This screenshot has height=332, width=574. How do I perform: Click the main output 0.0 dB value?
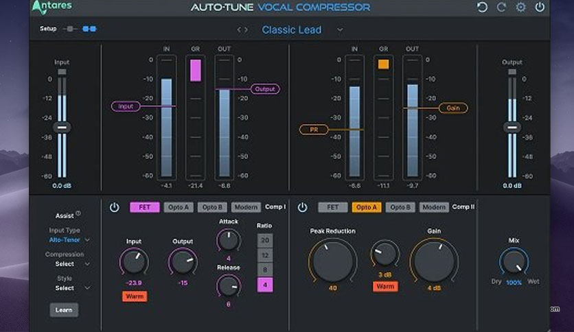pos(512,186)
